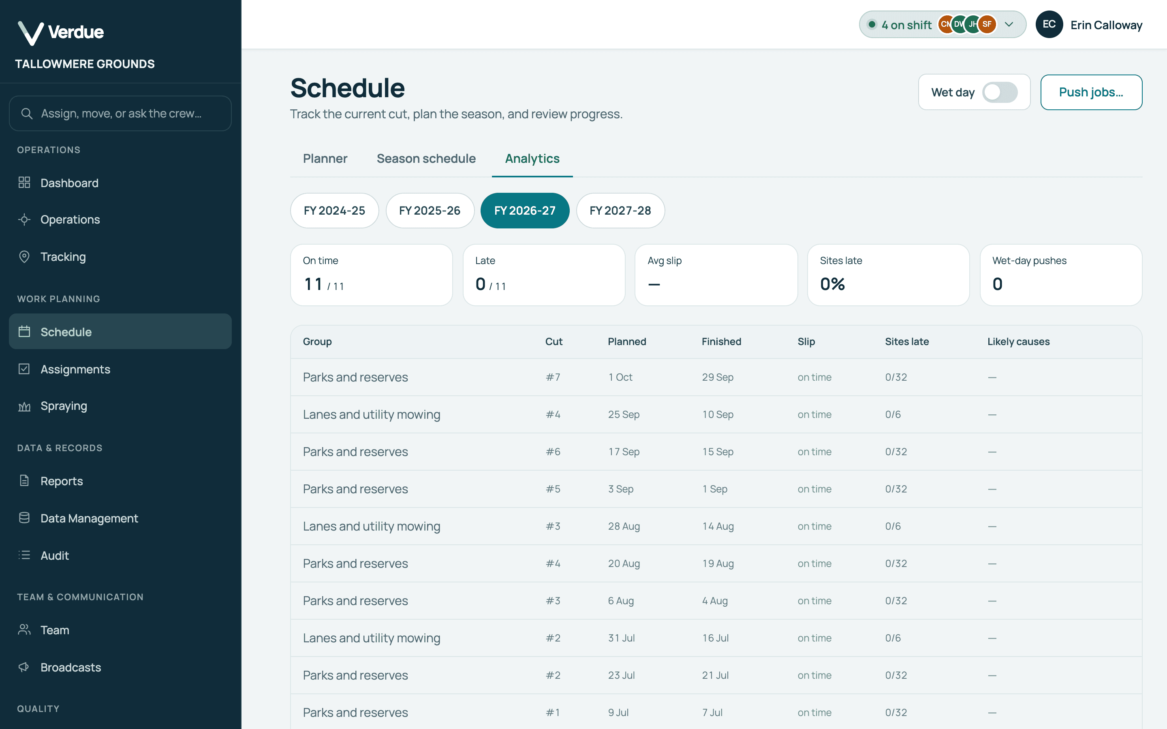Go to Tracking page
Image resolution: width=1167 pixels, height=729 pixels.
120,256
